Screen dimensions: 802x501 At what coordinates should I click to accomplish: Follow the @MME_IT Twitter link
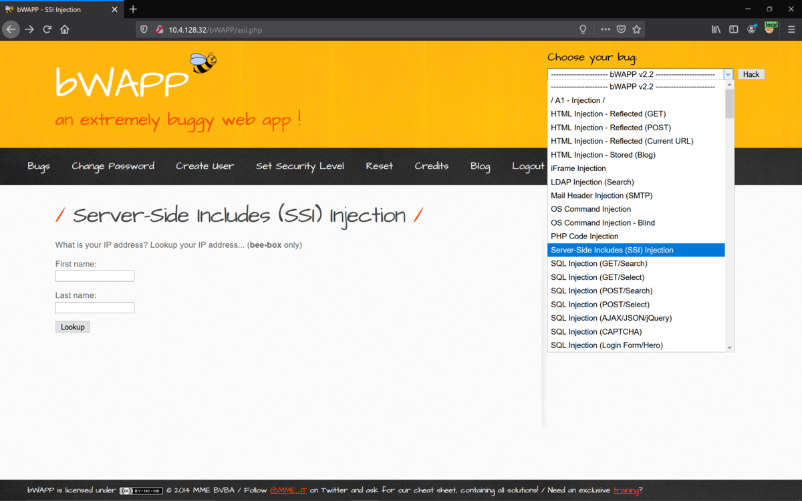coord(288,490)
